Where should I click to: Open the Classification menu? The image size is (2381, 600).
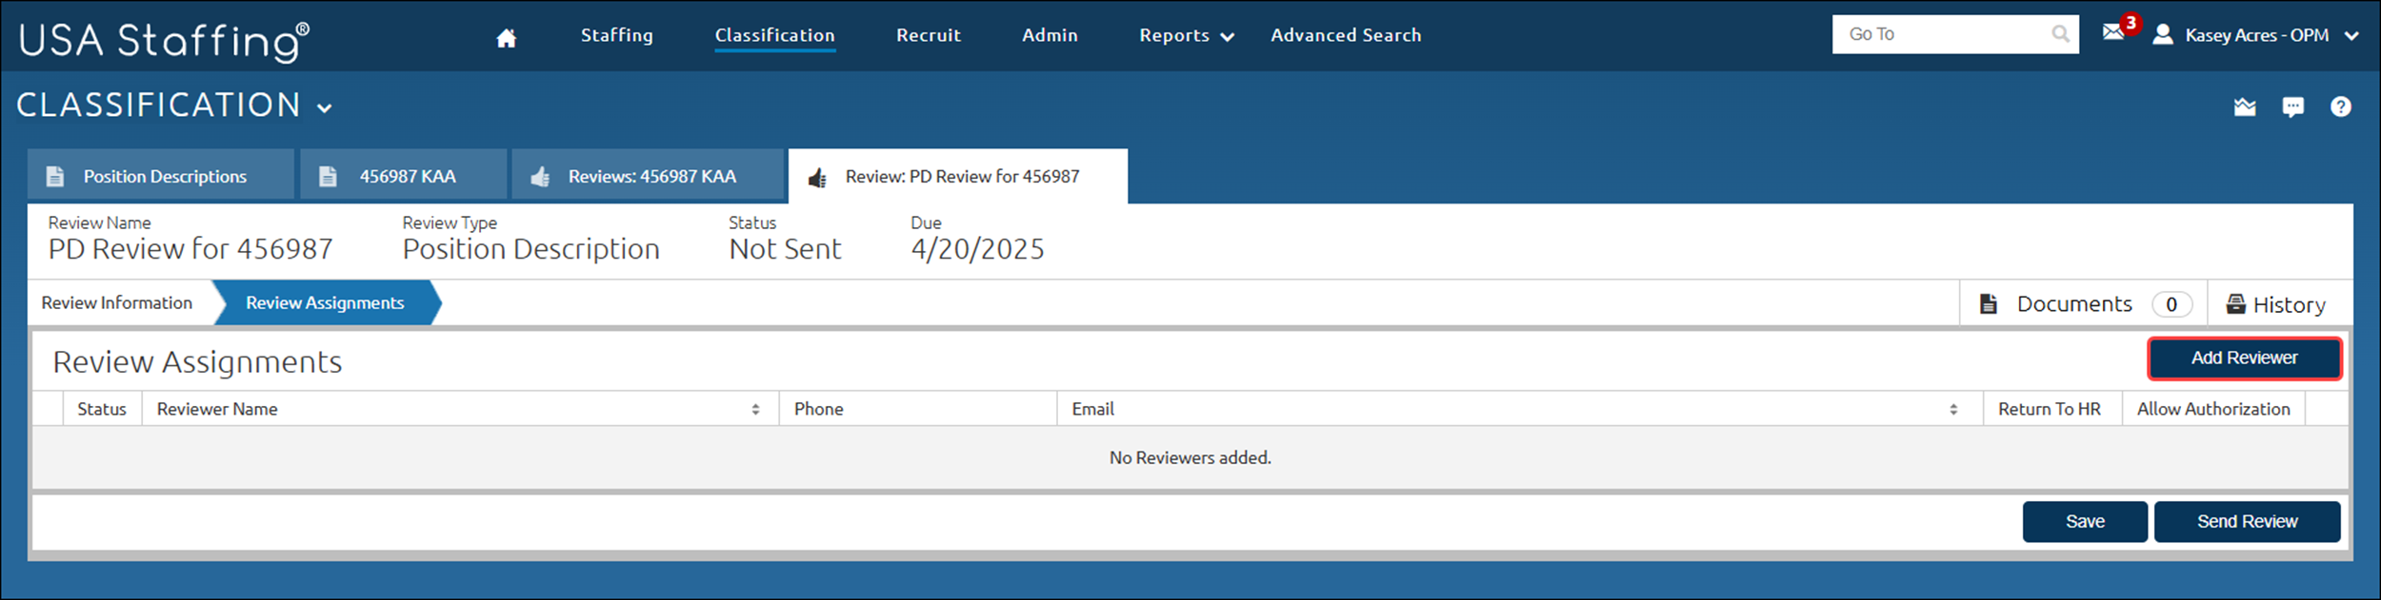click(x=775, y=35)
